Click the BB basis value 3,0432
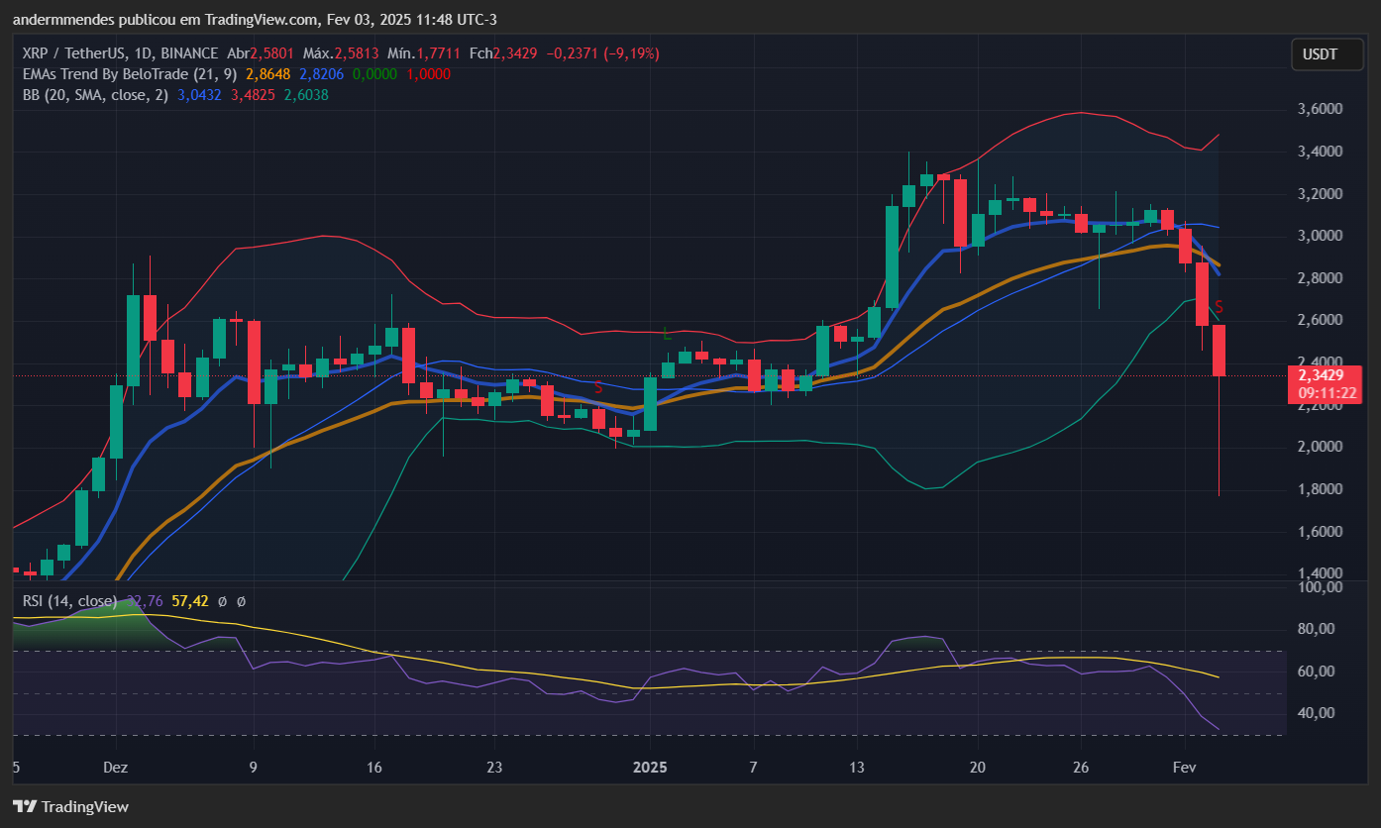1381x828 pixels. coord(199,94)
